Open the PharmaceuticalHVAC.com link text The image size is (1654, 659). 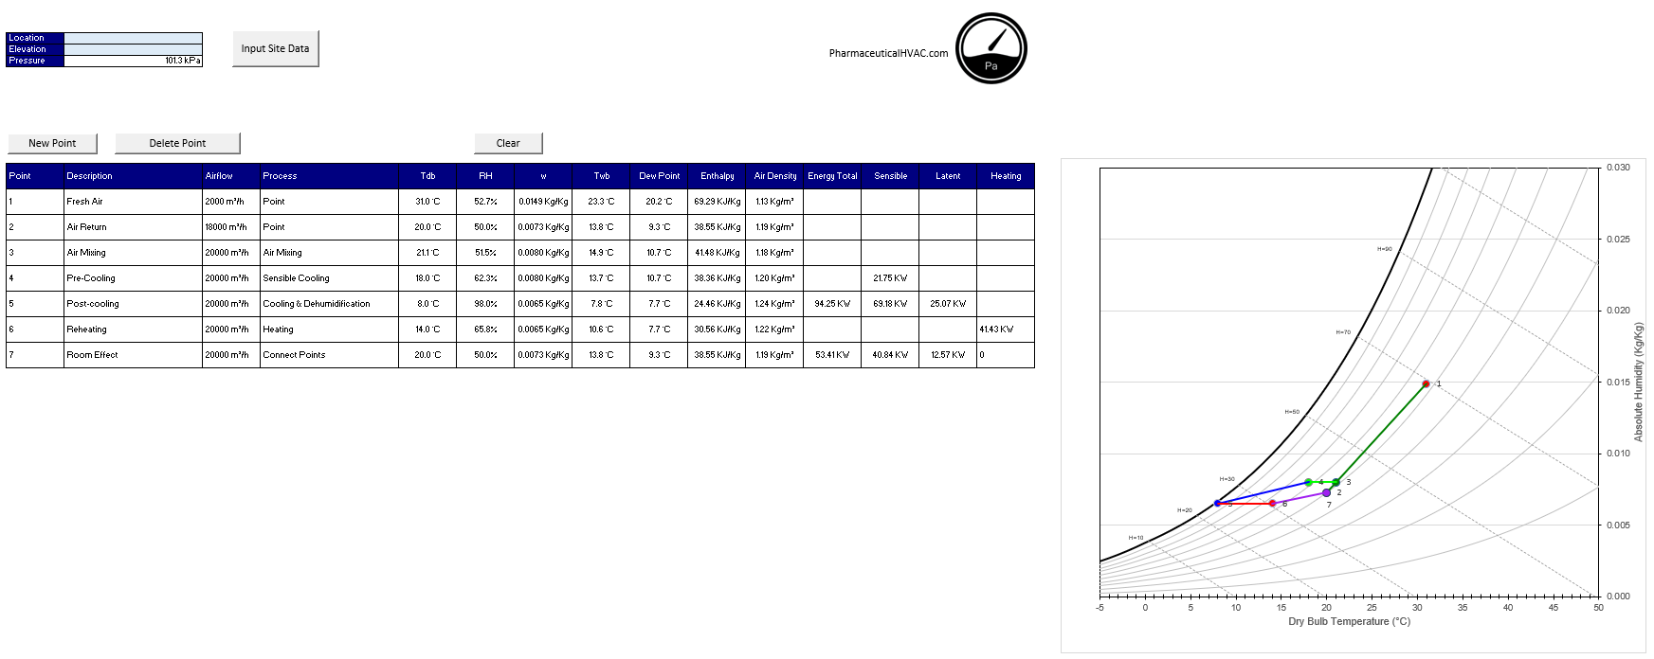888,53
